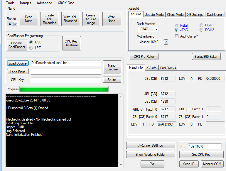Click the 2BL [CB] value 6712

click(x=168, y=79)
